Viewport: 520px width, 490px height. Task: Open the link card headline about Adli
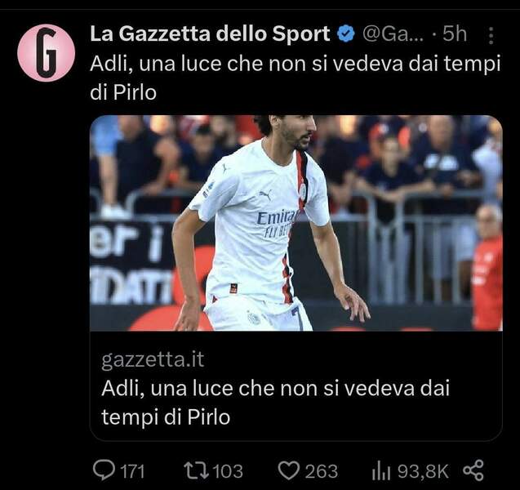pos(275,403)
